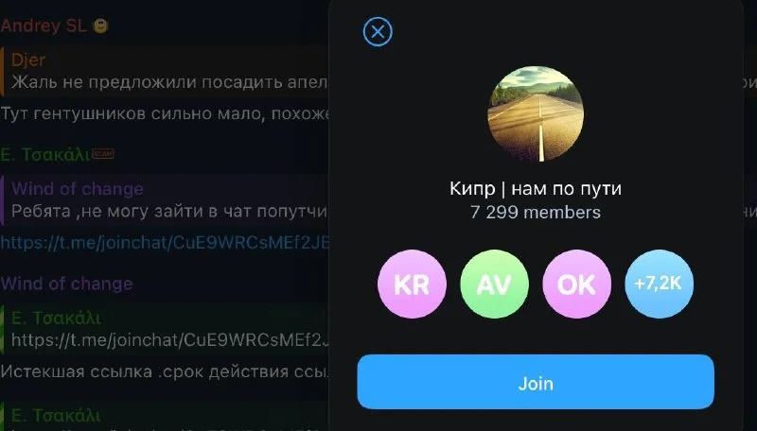This screenshot has width=757, height=431.
Task: Jump to Djer's quoted reply message
Action: [x=165, y=71]
